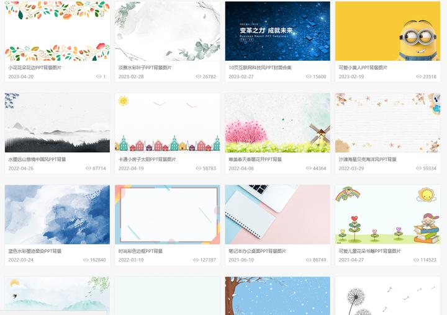Select the ink mountain landscape thumbnail

click(x=57, y=123)
